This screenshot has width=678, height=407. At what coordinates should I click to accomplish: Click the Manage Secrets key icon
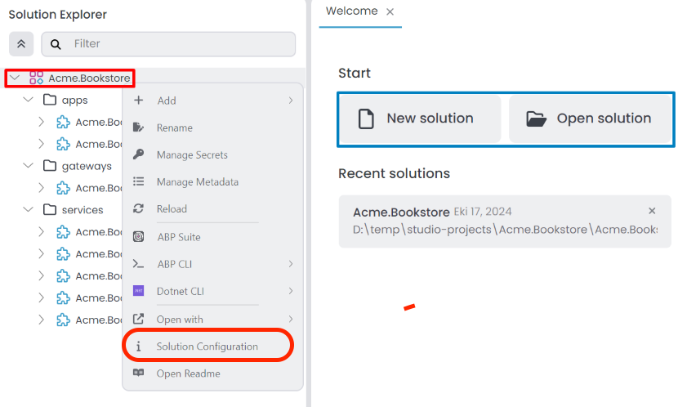[139, 154]
